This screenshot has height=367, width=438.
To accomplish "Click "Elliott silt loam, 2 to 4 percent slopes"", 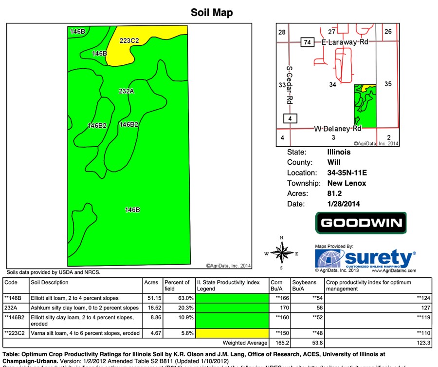I will click(x=74, y=298).
